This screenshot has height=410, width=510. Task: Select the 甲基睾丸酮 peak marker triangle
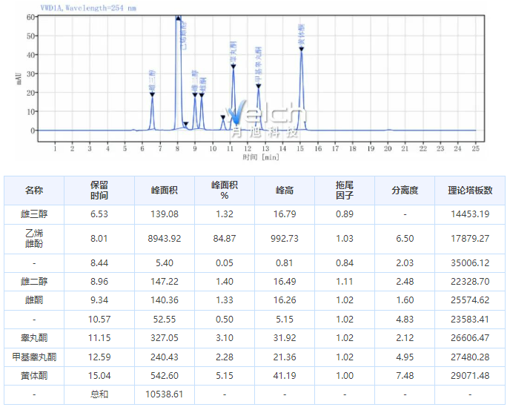[259, 86]
